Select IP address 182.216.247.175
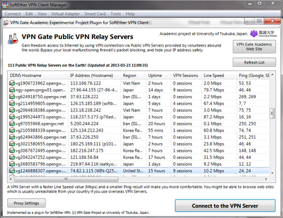 tap(87, 151)
